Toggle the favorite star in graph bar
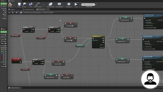This screenshot has width=163, height=92. (x=9, y=13)
